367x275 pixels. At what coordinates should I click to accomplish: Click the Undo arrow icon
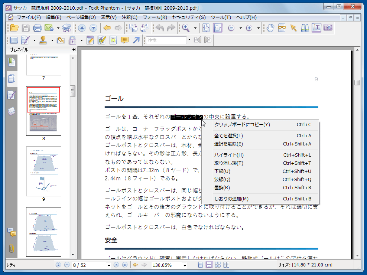[x=160, y=28]
